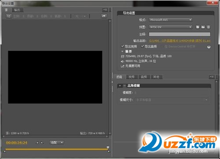Save the current preset icon
Image resolution: width=220 pixels, height=159 pixels.
198,27
